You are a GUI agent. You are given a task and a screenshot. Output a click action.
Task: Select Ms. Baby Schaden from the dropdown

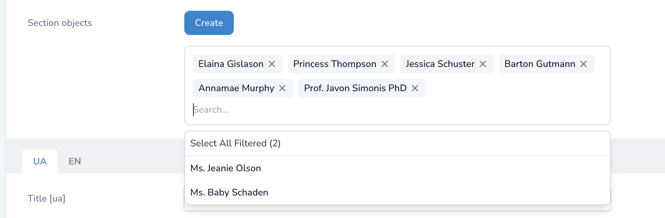[x=229, y=192]
